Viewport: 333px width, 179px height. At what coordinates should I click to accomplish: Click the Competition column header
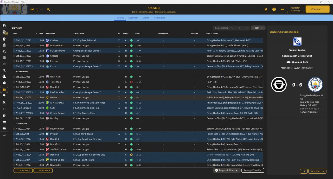(x=79, y=34)
